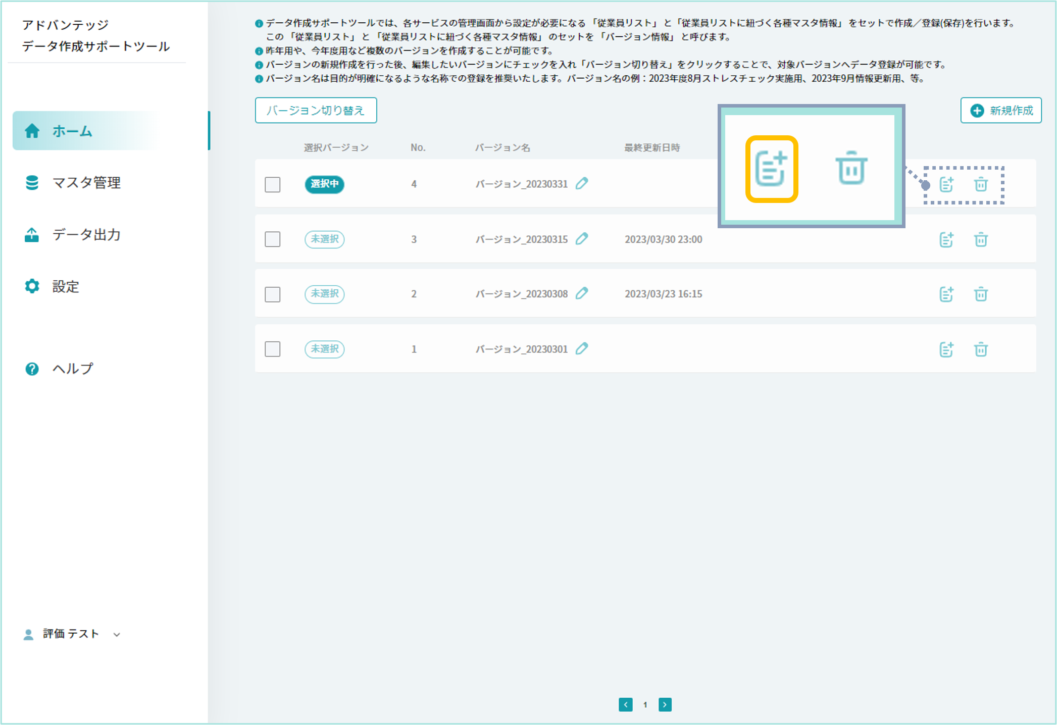This screenshot has height=725, width=1057.
Task: Click the date 2023/03/30 23:00
Action: pos(663,239)
